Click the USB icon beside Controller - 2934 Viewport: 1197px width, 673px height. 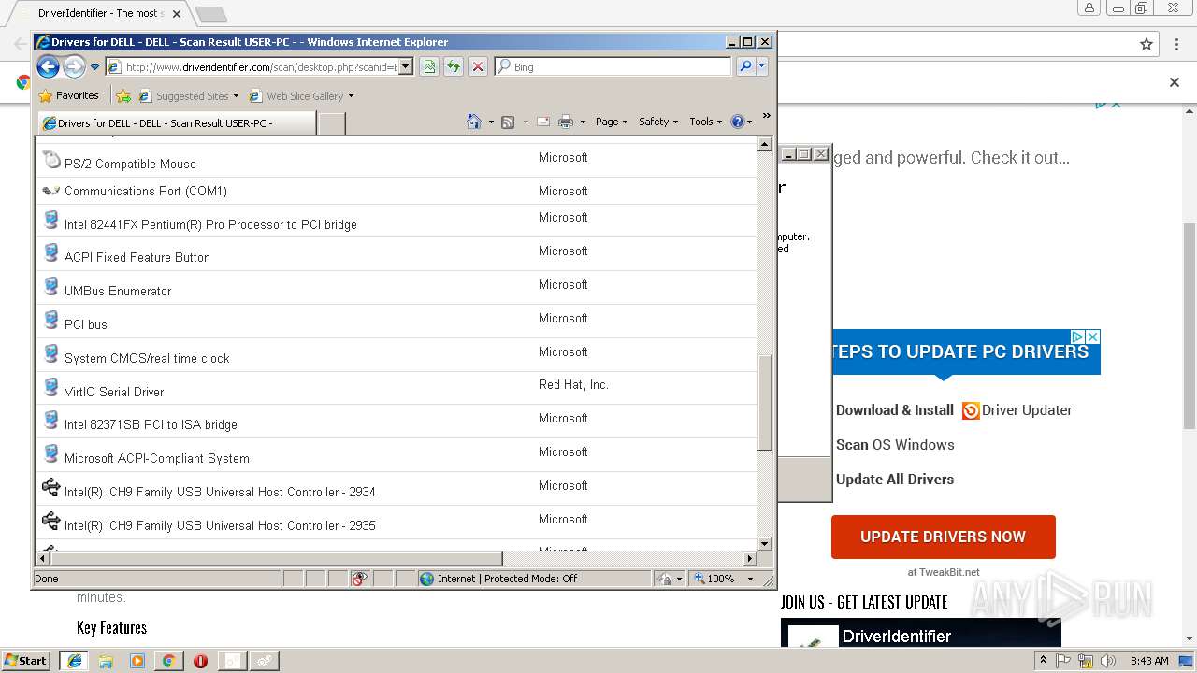51,487
